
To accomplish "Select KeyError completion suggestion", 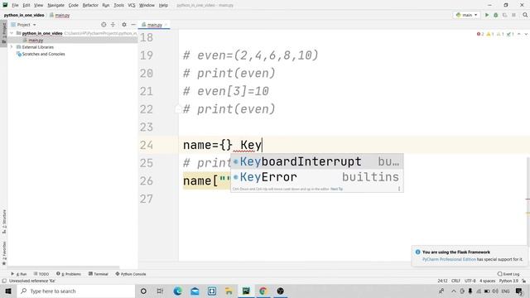I will (x=316, y=177).
